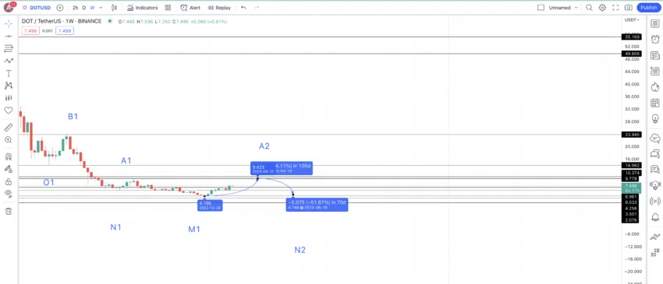The width and height of the screenshot is (663, 284).
Task: Click the heart favorites icon in sidebar
Action: [x=9, y=110]
